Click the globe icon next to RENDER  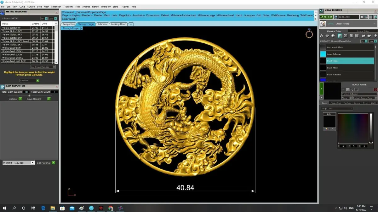[336, 17]
